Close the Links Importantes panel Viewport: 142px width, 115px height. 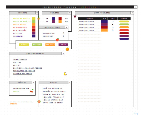click(x=63, y=54)
